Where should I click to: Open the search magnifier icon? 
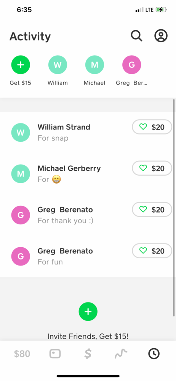point(137,36)
